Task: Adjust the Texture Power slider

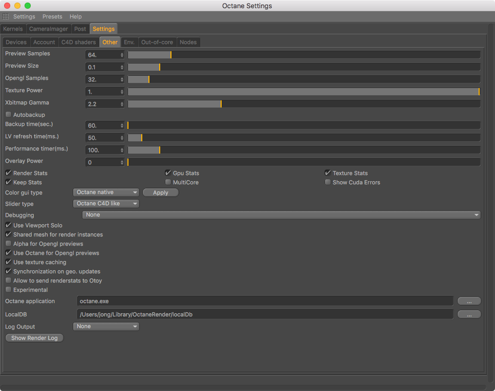Action: point(304,92)
